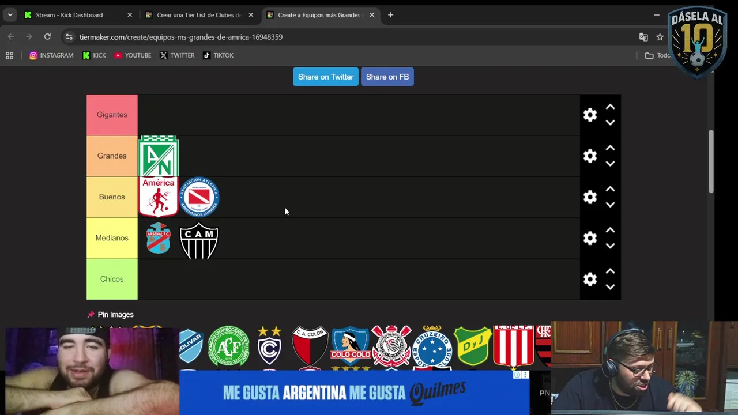Select Atlético Nacional crest in Grandes row
Screen dimensions: 738x415
[159, 156]
